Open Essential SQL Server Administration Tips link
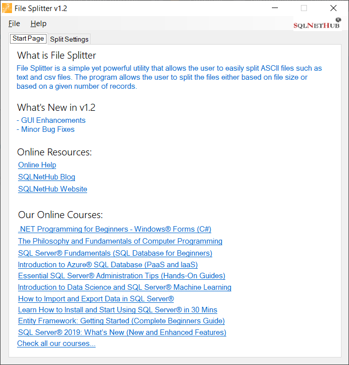This screenshot has width=349, height=365. (x=122, y=276)
